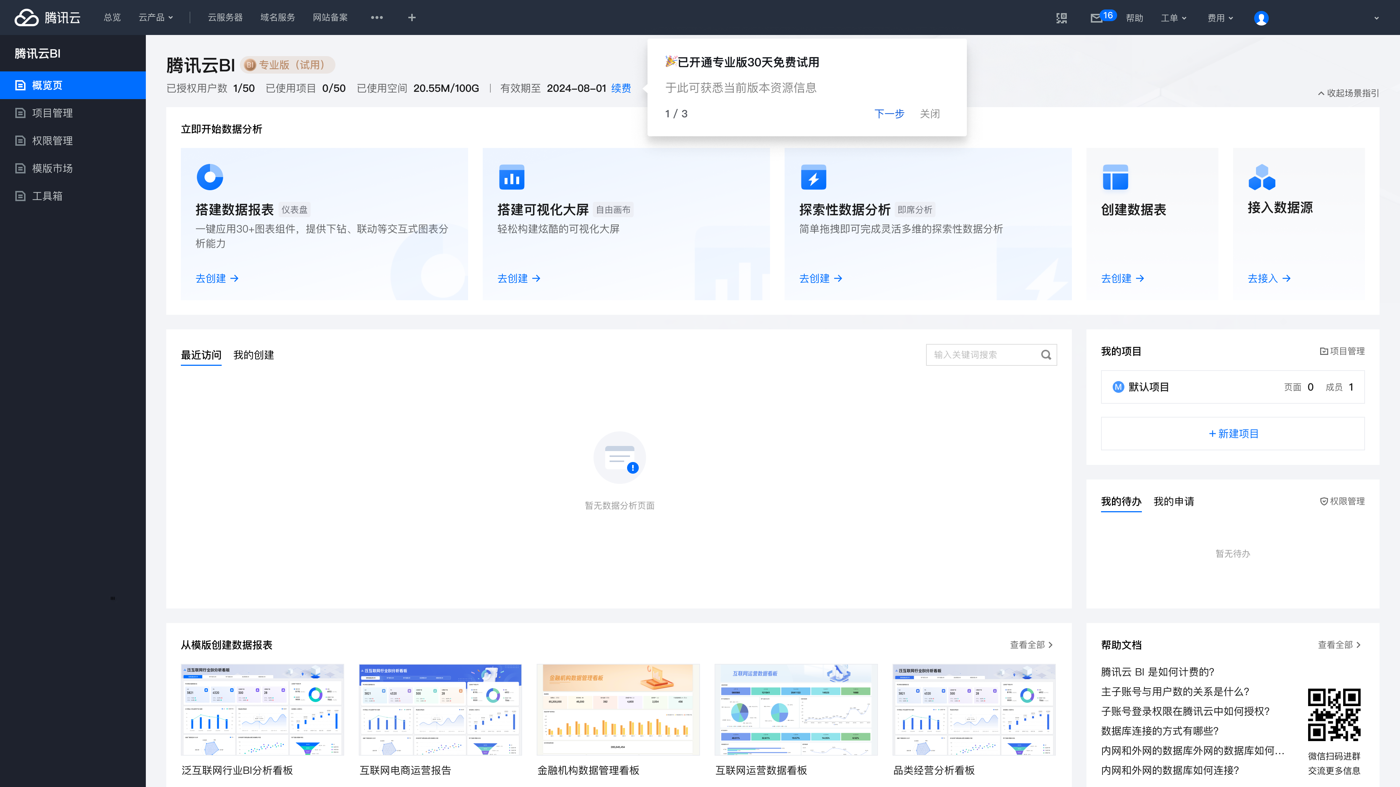Select the 概览页 sidebar item
Image resolution: width=1400 pixels, height=787 pixels.
[x=73, y=85]
